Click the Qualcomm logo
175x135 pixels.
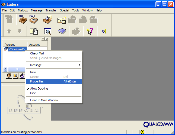158,124
